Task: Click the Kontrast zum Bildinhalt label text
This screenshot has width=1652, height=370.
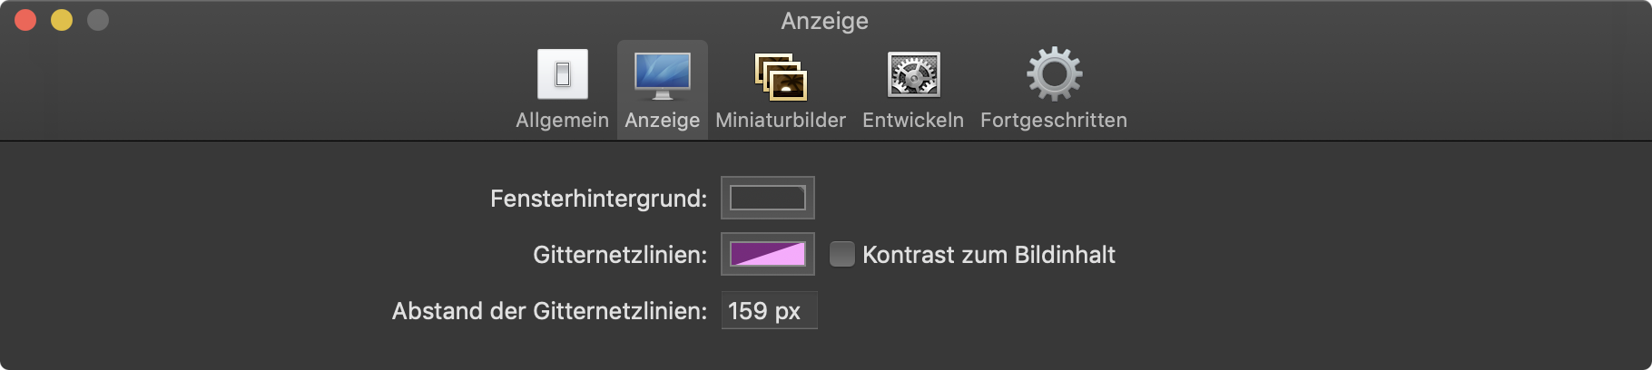Action: pyautogui.click(x=988, y=255)
